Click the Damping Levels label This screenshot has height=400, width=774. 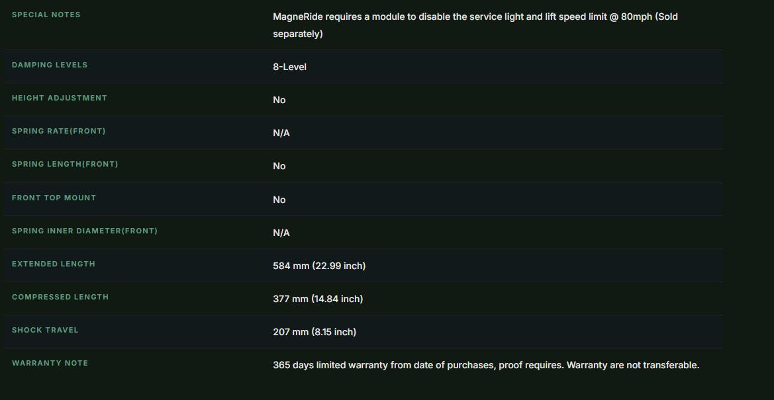coord(50,65)
